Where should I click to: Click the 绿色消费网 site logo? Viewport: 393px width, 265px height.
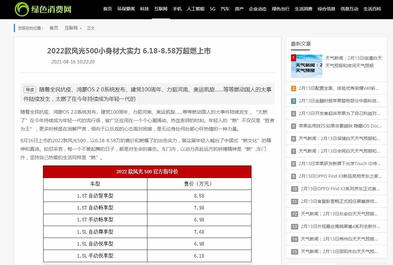[x=43, y=9]
